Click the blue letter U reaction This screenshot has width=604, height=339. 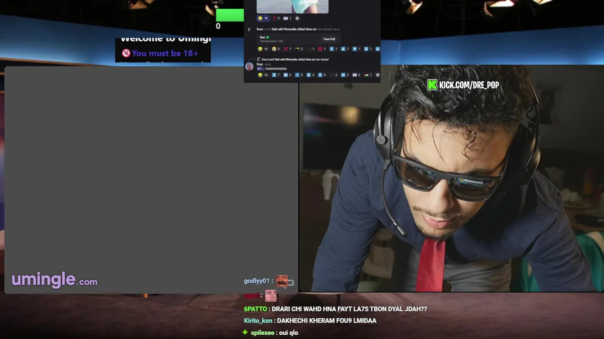(x=377, y=49)
